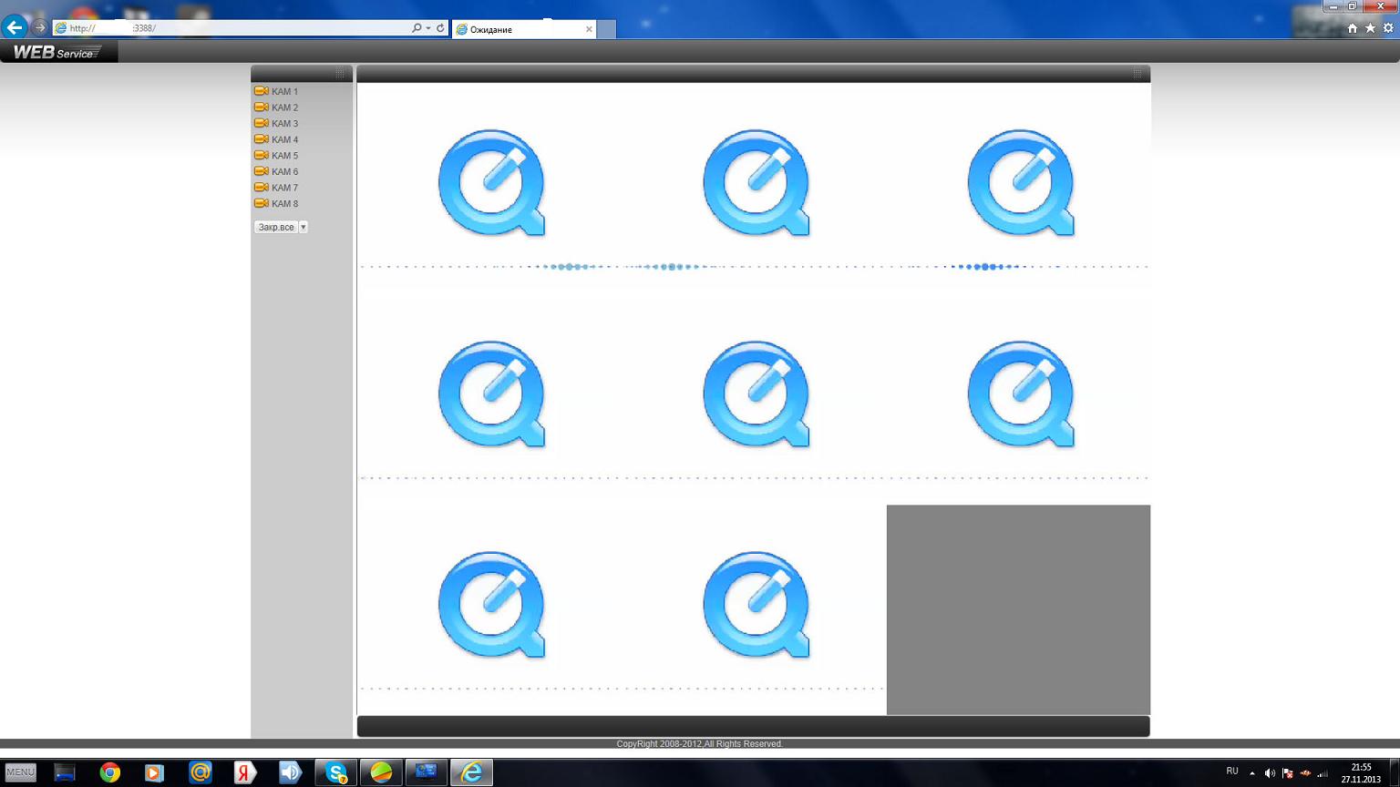Click the network signal tray icon
Screen dimensions: 1400x787
[x=1323, y=773]
